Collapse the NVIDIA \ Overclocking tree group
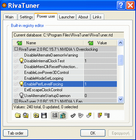This screenshot has height=140, width=136. click(x=16, y=49)
